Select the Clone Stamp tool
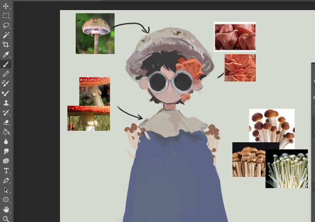Viewport: 315px width, 222px height. pyautogui.click(x=6, y=103)
